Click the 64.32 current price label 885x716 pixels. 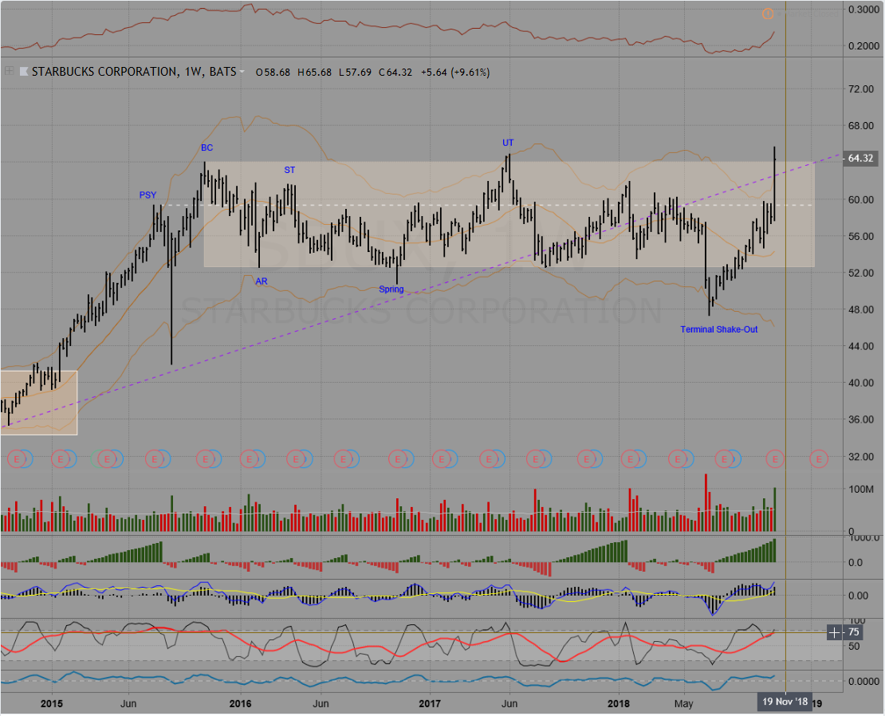(x=861, y=159)
